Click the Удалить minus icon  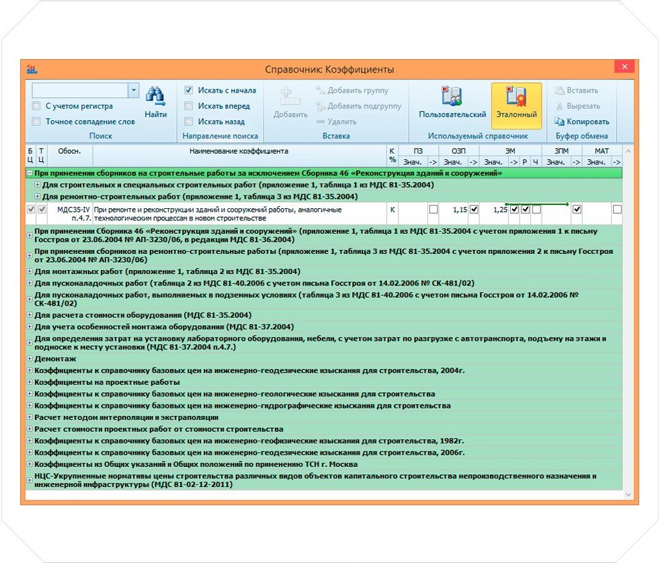321,122
